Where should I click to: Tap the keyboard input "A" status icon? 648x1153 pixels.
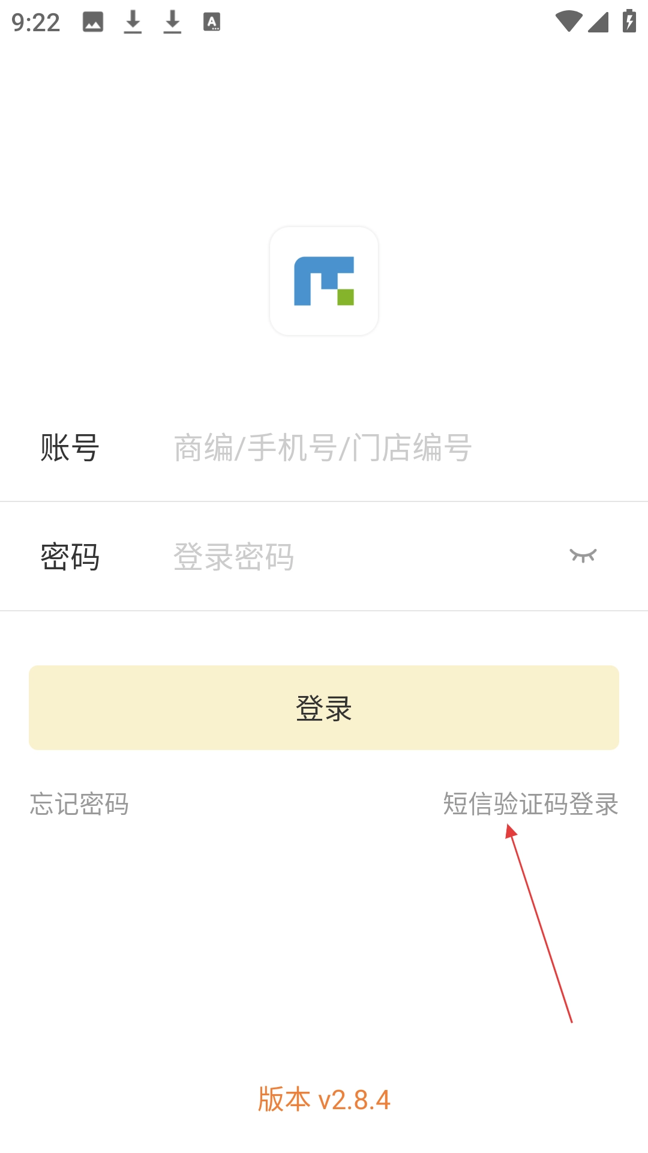click(x=212, y=22)
